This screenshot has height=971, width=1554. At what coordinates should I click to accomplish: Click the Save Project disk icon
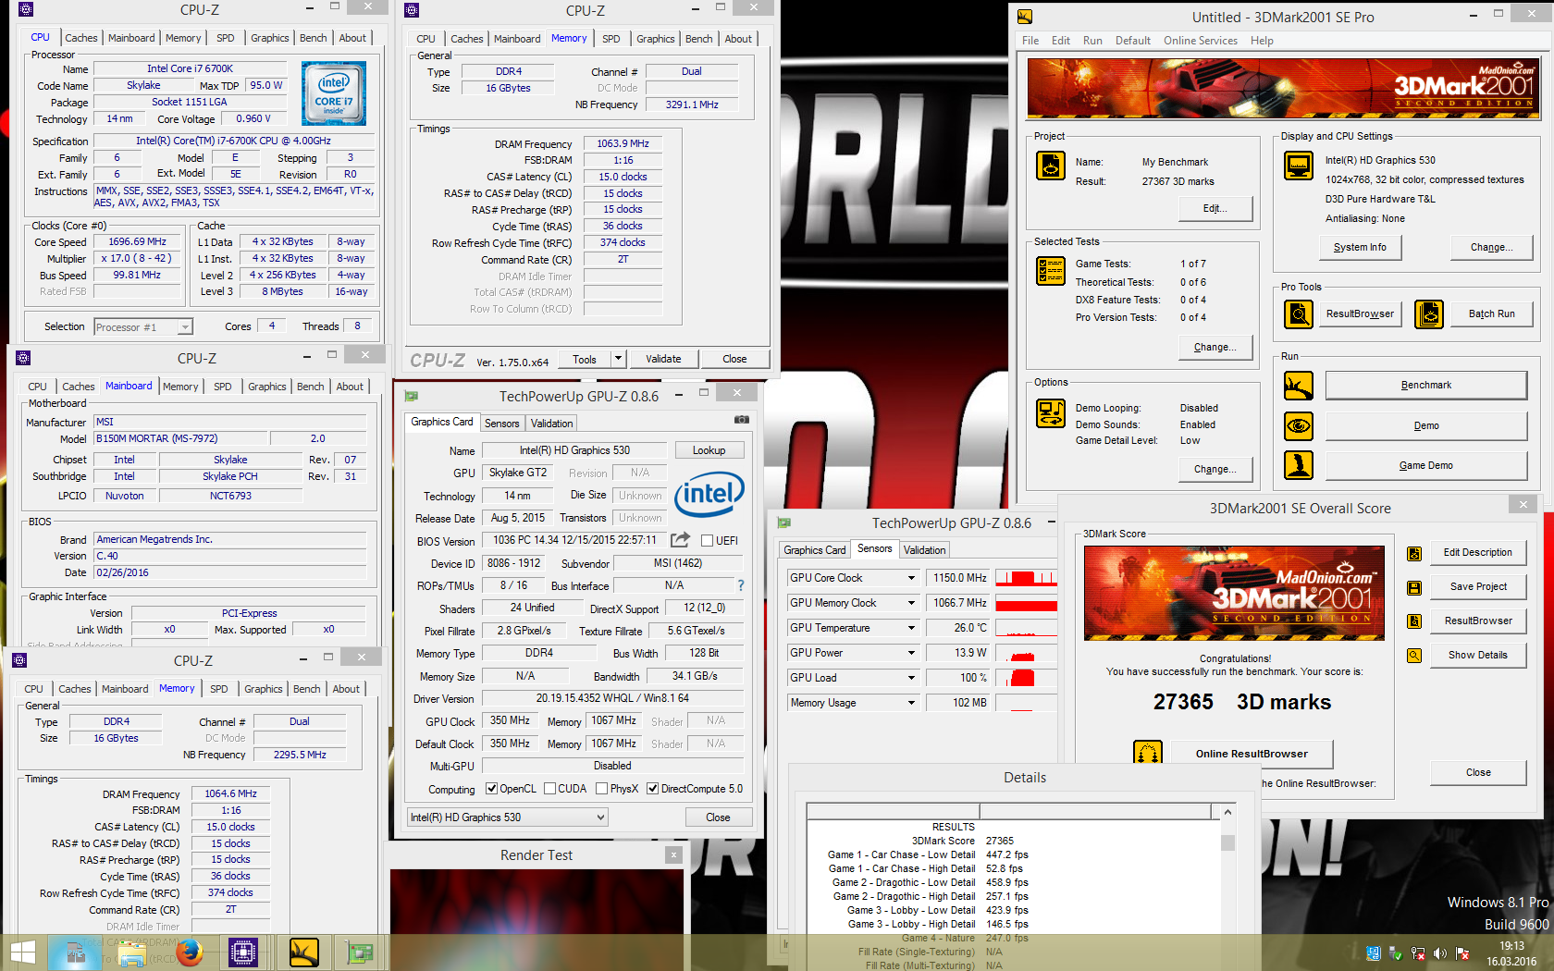[1414, 587]
